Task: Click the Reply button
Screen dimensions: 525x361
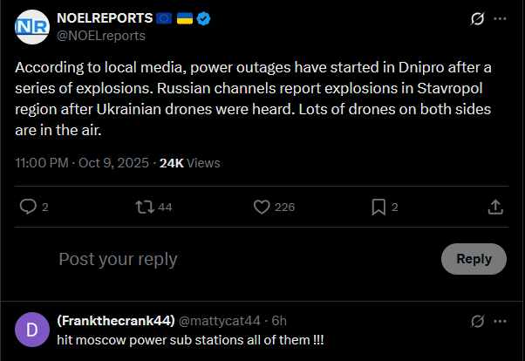Action: [474, 259]
